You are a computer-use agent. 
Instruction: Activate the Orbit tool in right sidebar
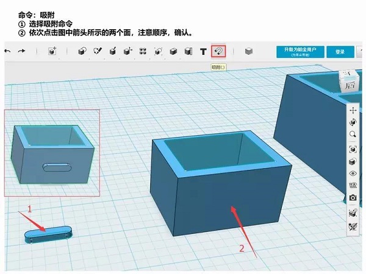click(353, 122)
